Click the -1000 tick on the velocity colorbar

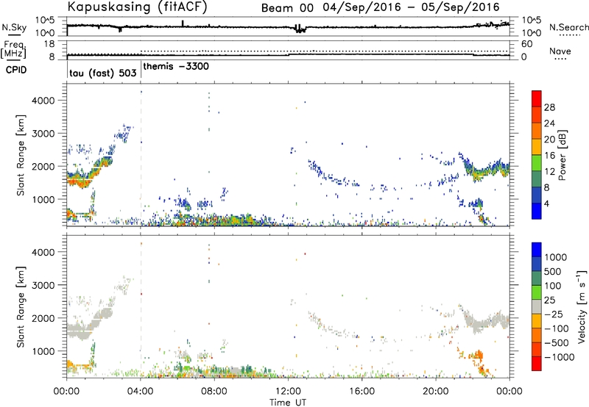pyautogui.click(x=560, y=357)
